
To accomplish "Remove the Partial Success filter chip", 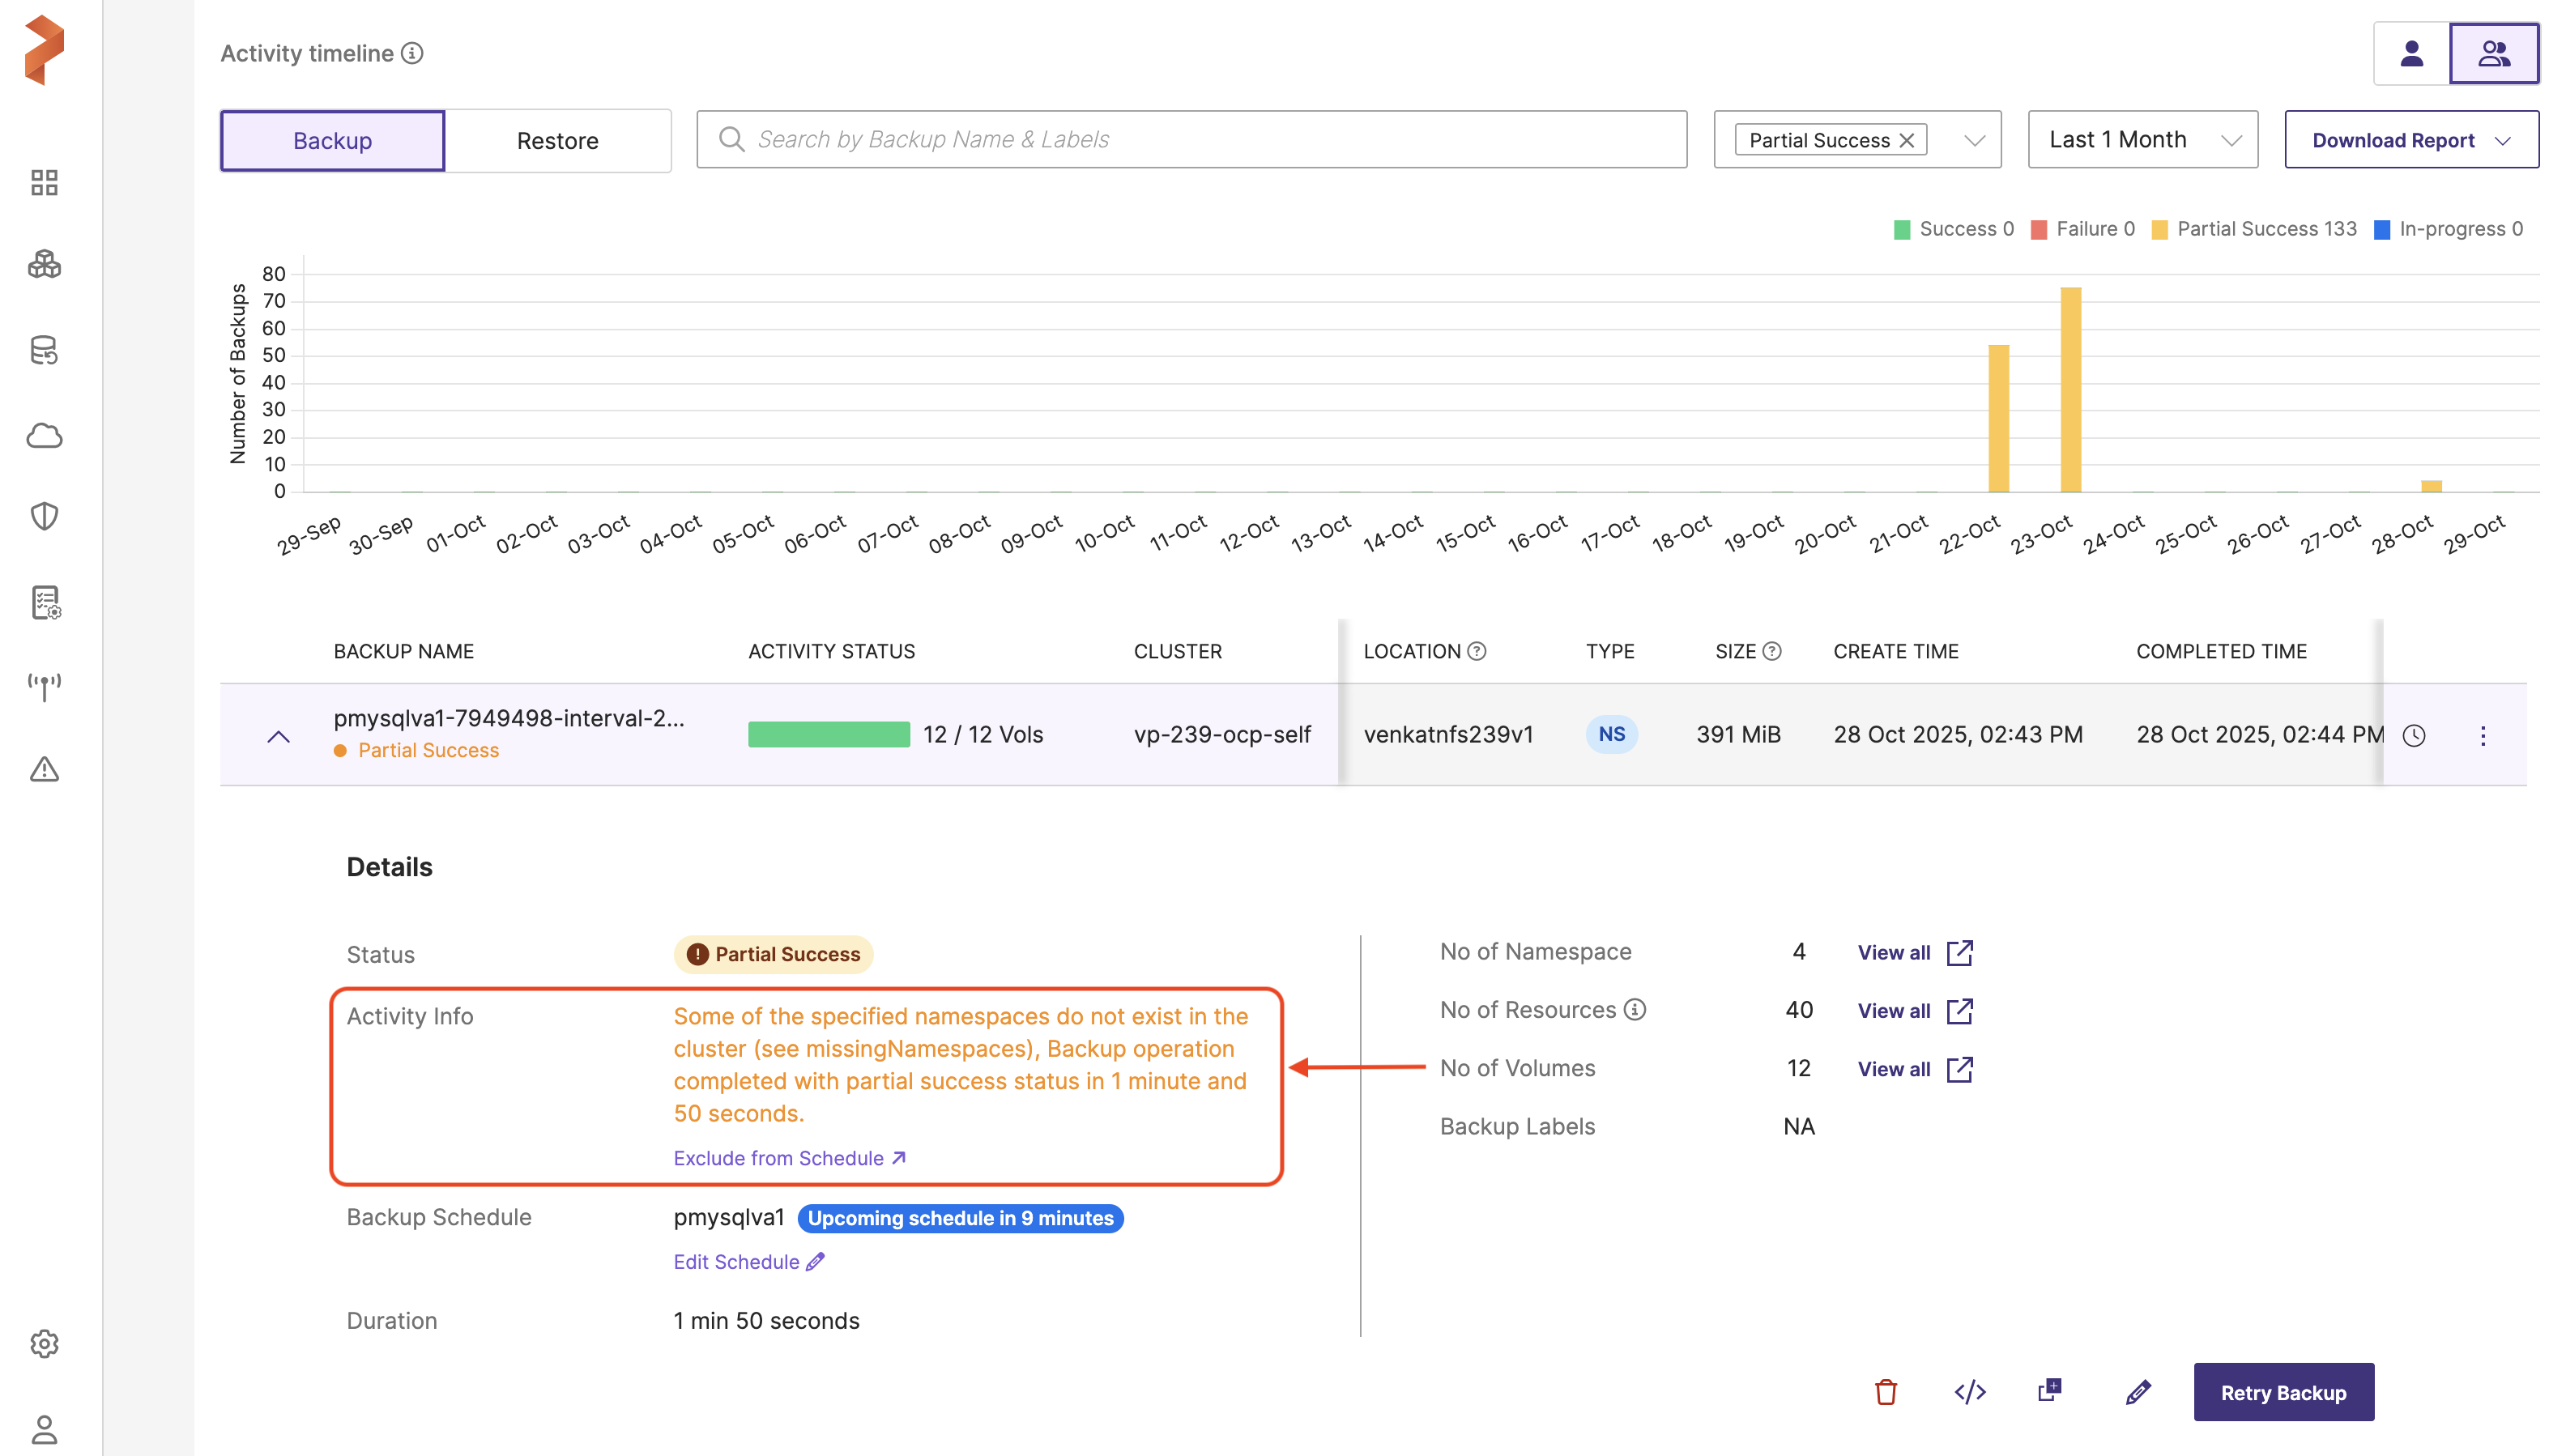I will pos(1907,140).
